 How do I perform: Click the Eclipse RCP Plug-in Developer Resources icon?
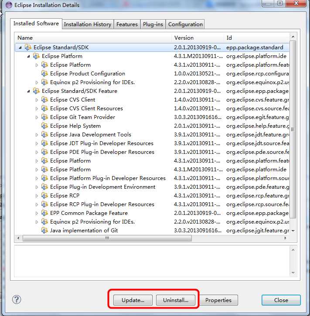point(44,204)
